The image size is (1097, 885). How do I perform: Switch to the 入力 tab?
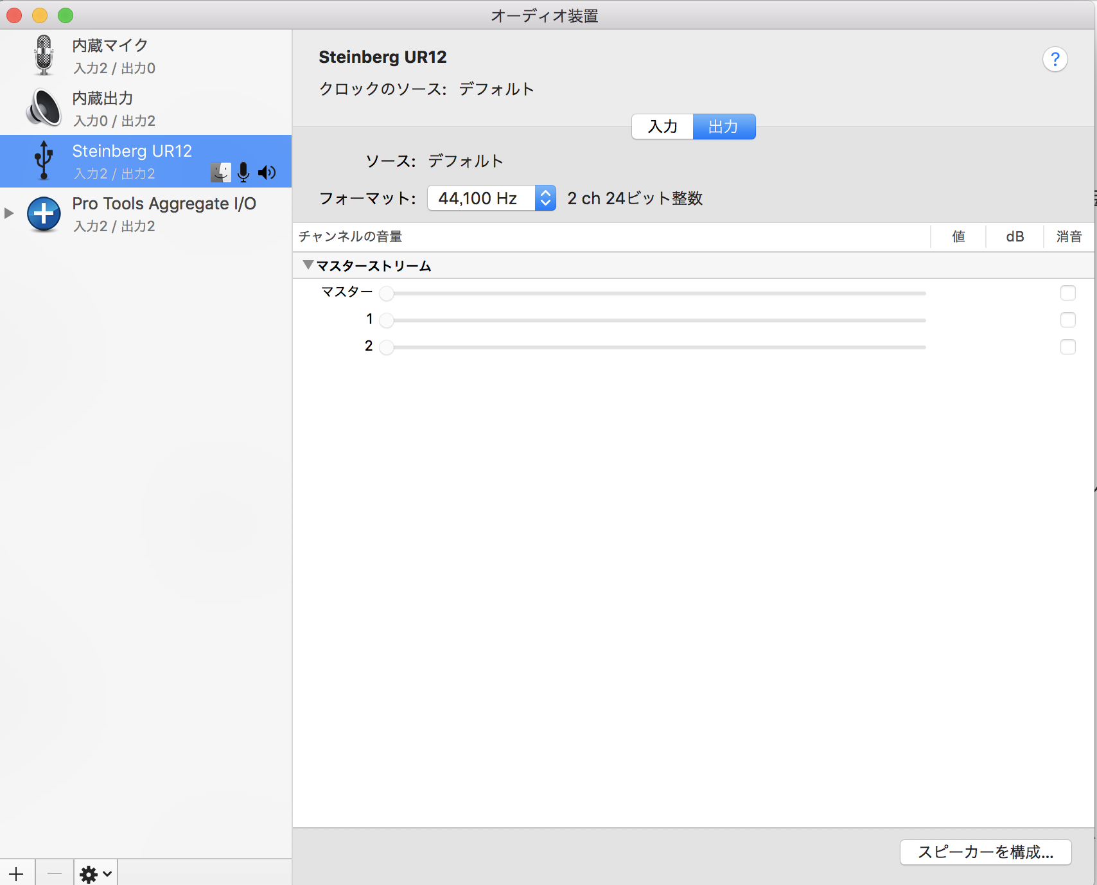(x=662, y=127)
